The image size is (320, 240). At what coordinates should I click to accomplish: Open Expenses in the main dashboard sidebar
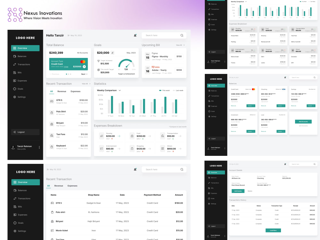point(20,81)
